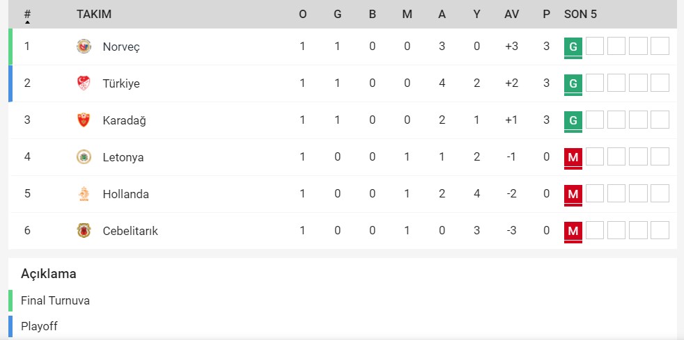The image size is (684, 340).
Task: Click the Letonya team crest icon
Action: pyautogui.click(x=84, y=157)
